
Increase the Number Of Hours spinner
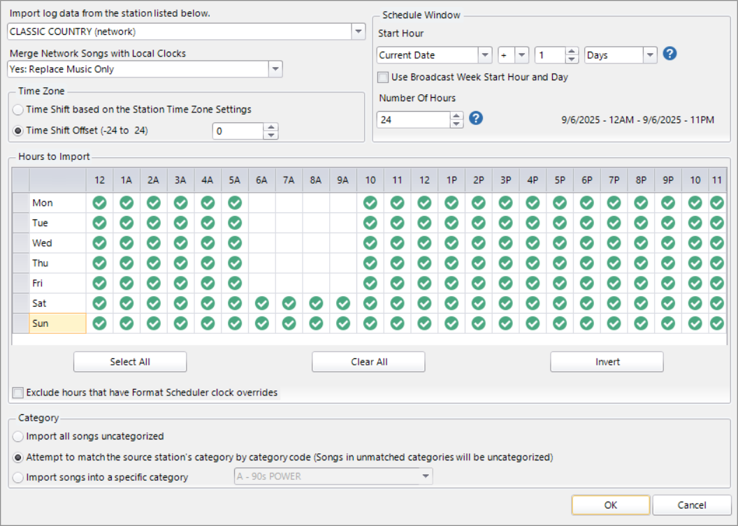click(x=456, y=115)
